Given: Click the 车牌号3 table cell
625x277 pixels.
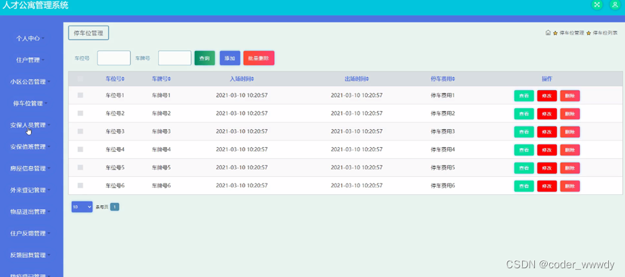Looking at the screenshot, I should pos(161,131).
